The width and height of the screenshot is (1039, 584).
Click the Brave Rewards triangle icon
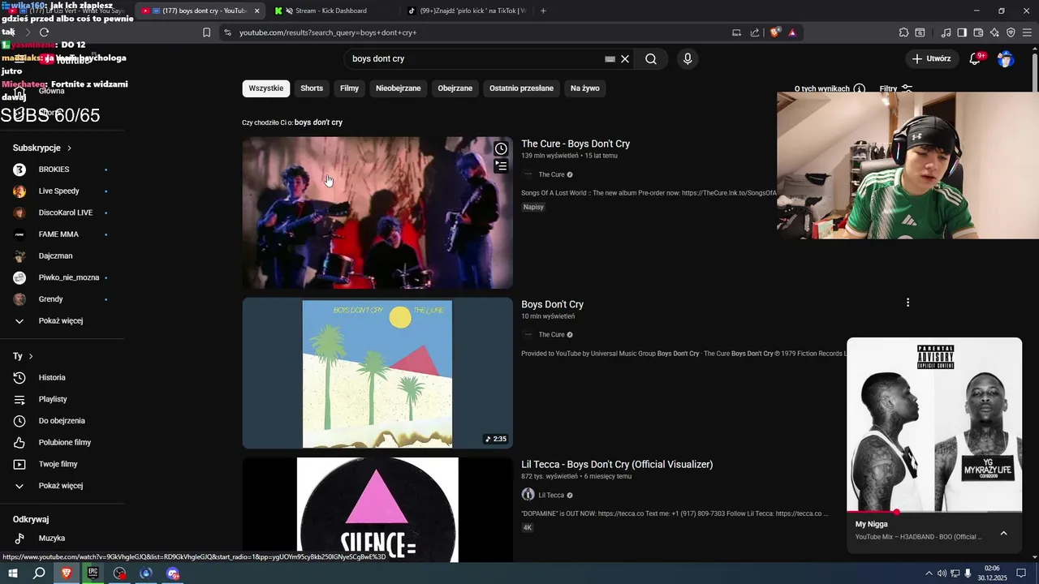792,32
